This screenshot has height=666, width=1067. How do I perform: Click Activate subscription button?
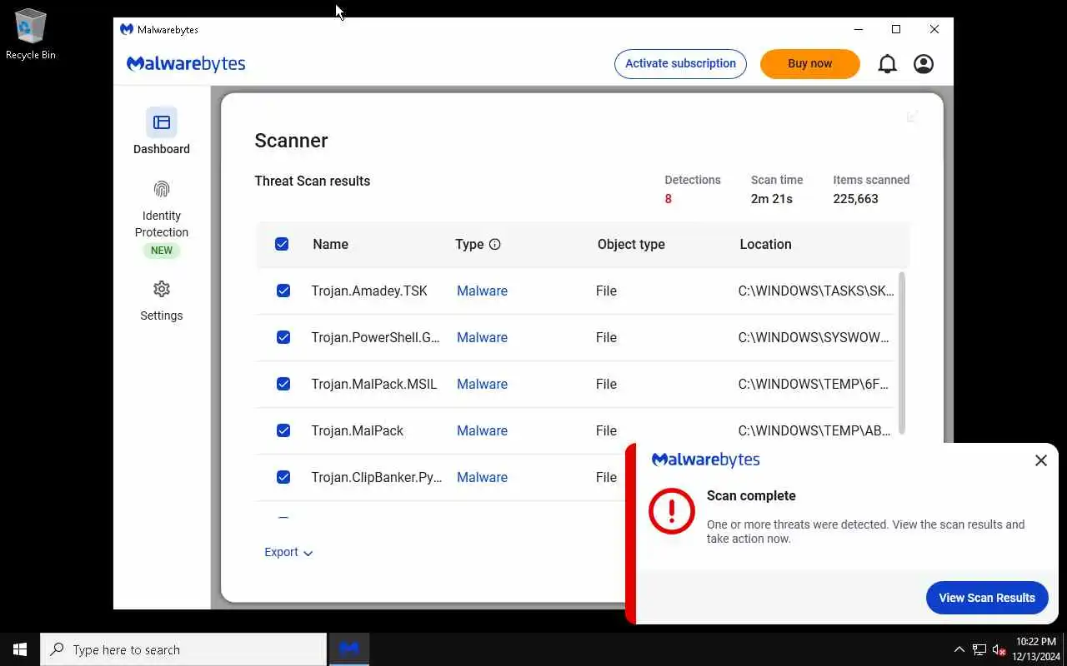coord(680,64)
